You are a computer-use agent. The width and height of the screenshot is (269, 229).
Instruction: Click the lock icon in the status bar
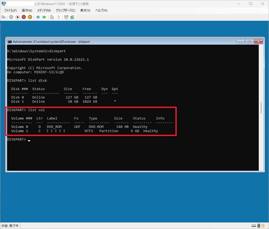(263, 226)
